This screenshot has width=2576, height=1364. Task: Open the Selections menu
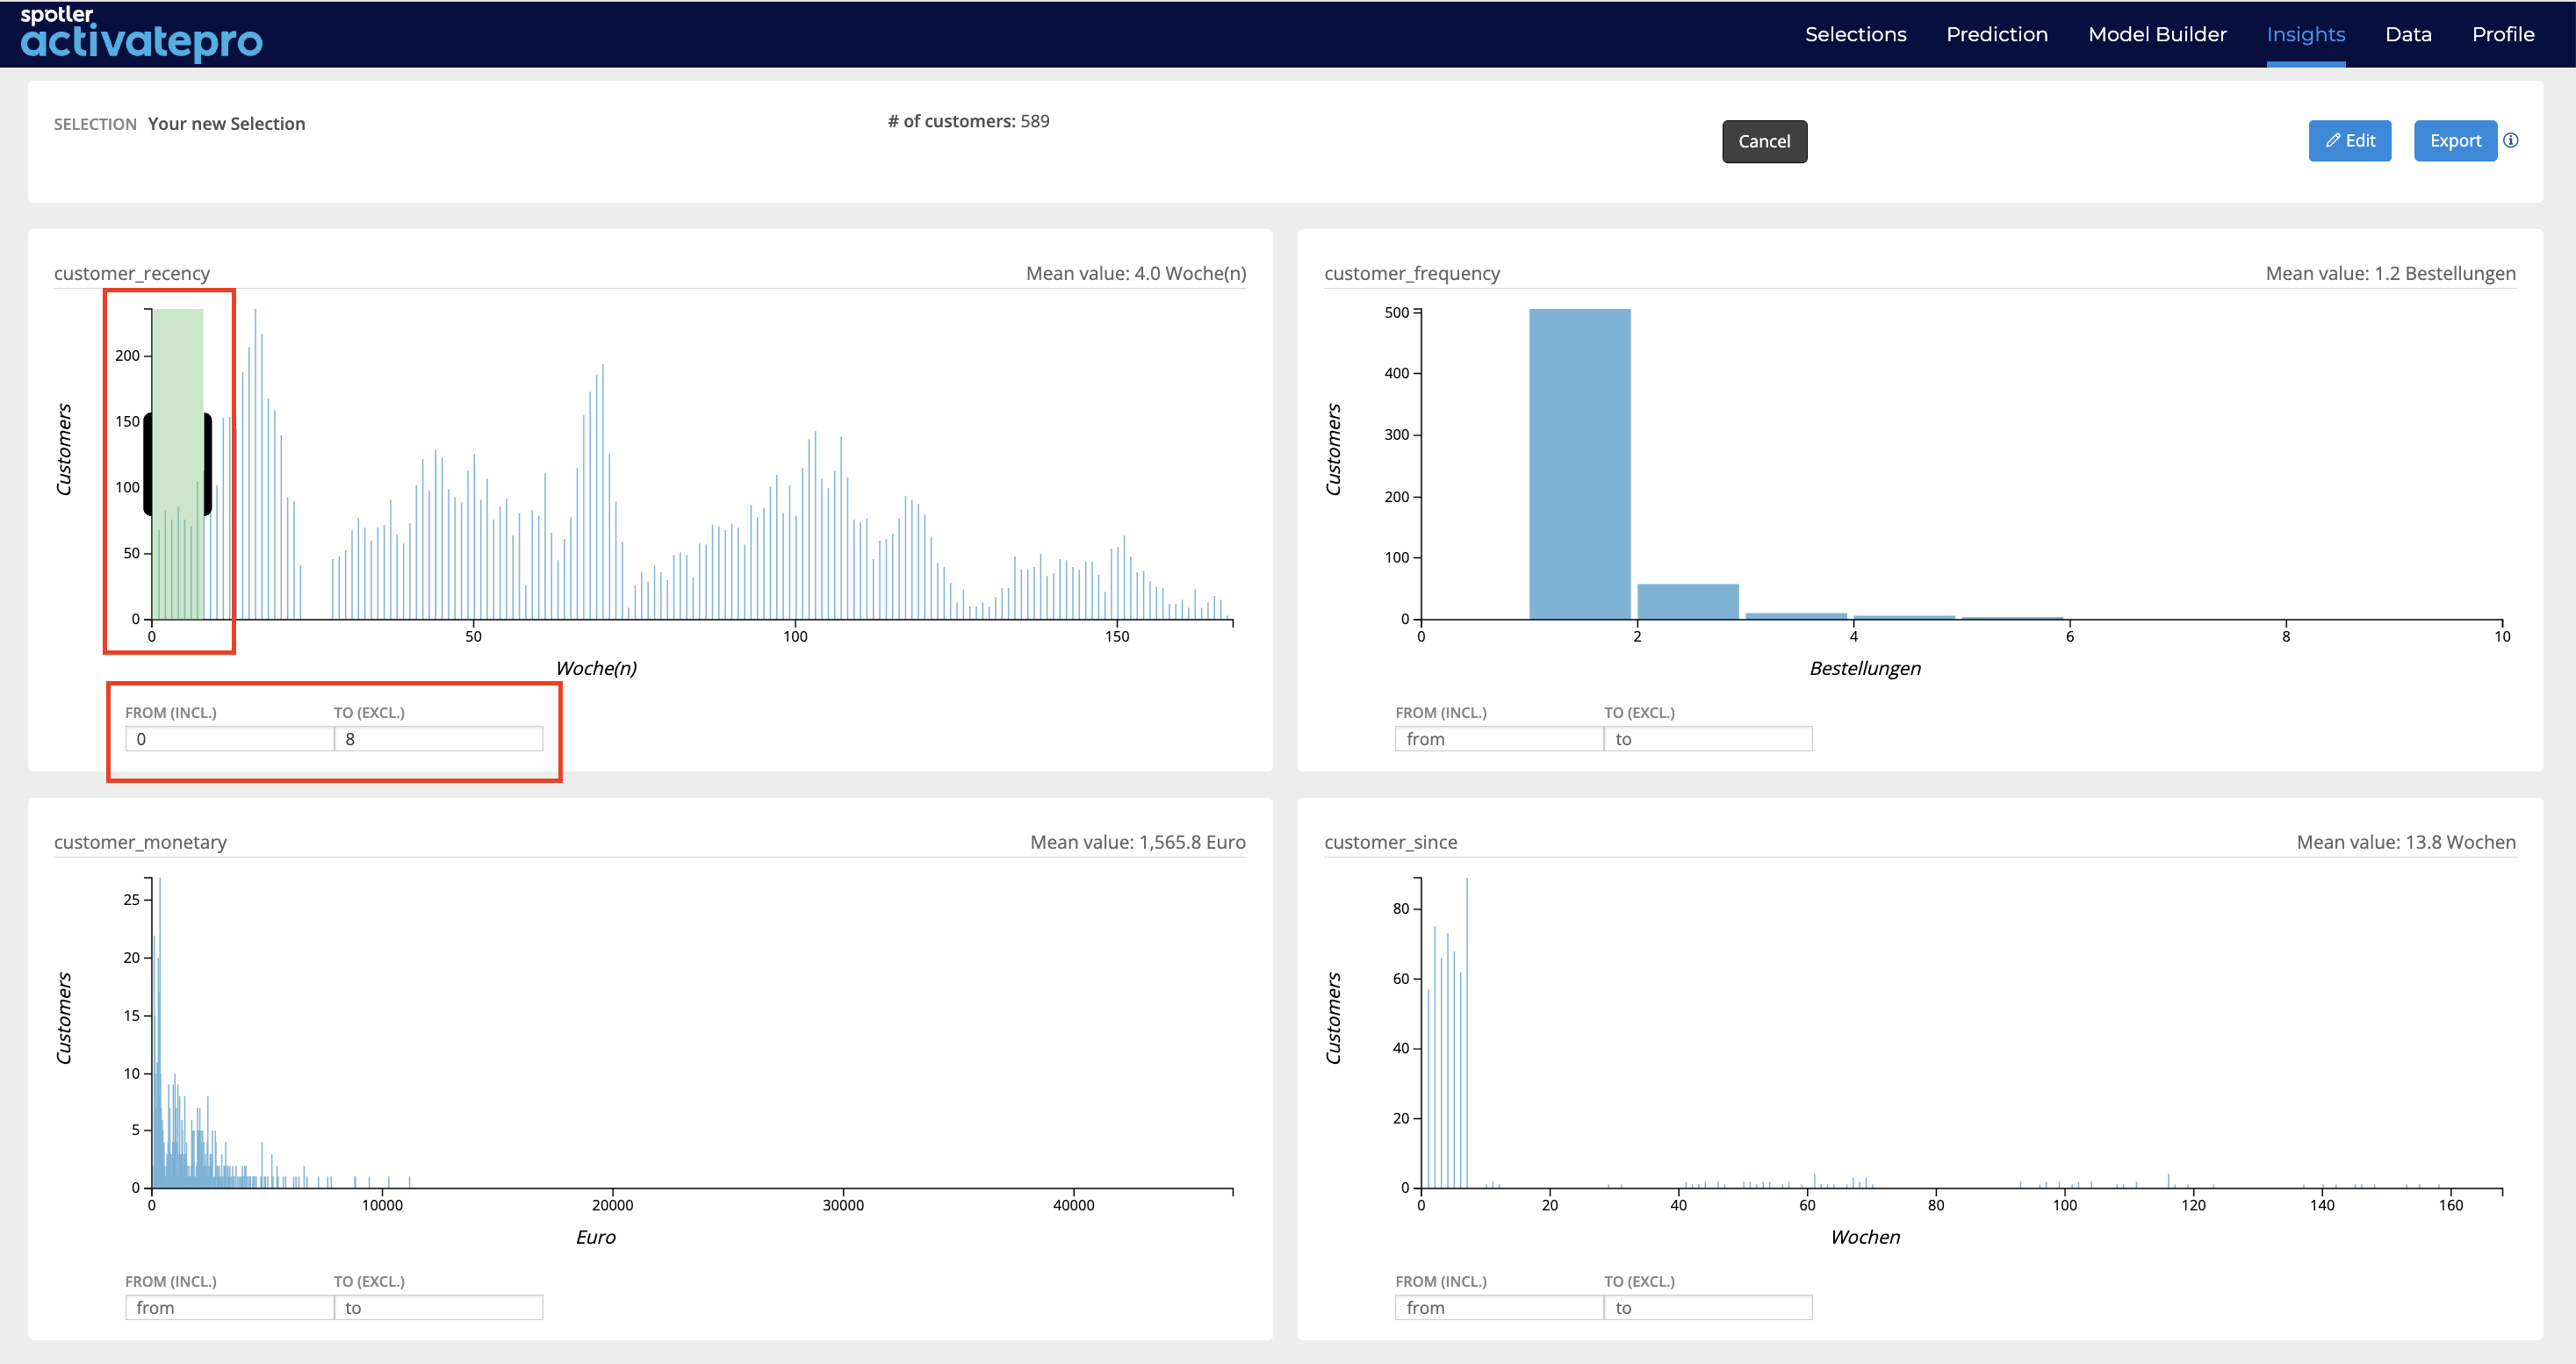(x=1855, y=34)
